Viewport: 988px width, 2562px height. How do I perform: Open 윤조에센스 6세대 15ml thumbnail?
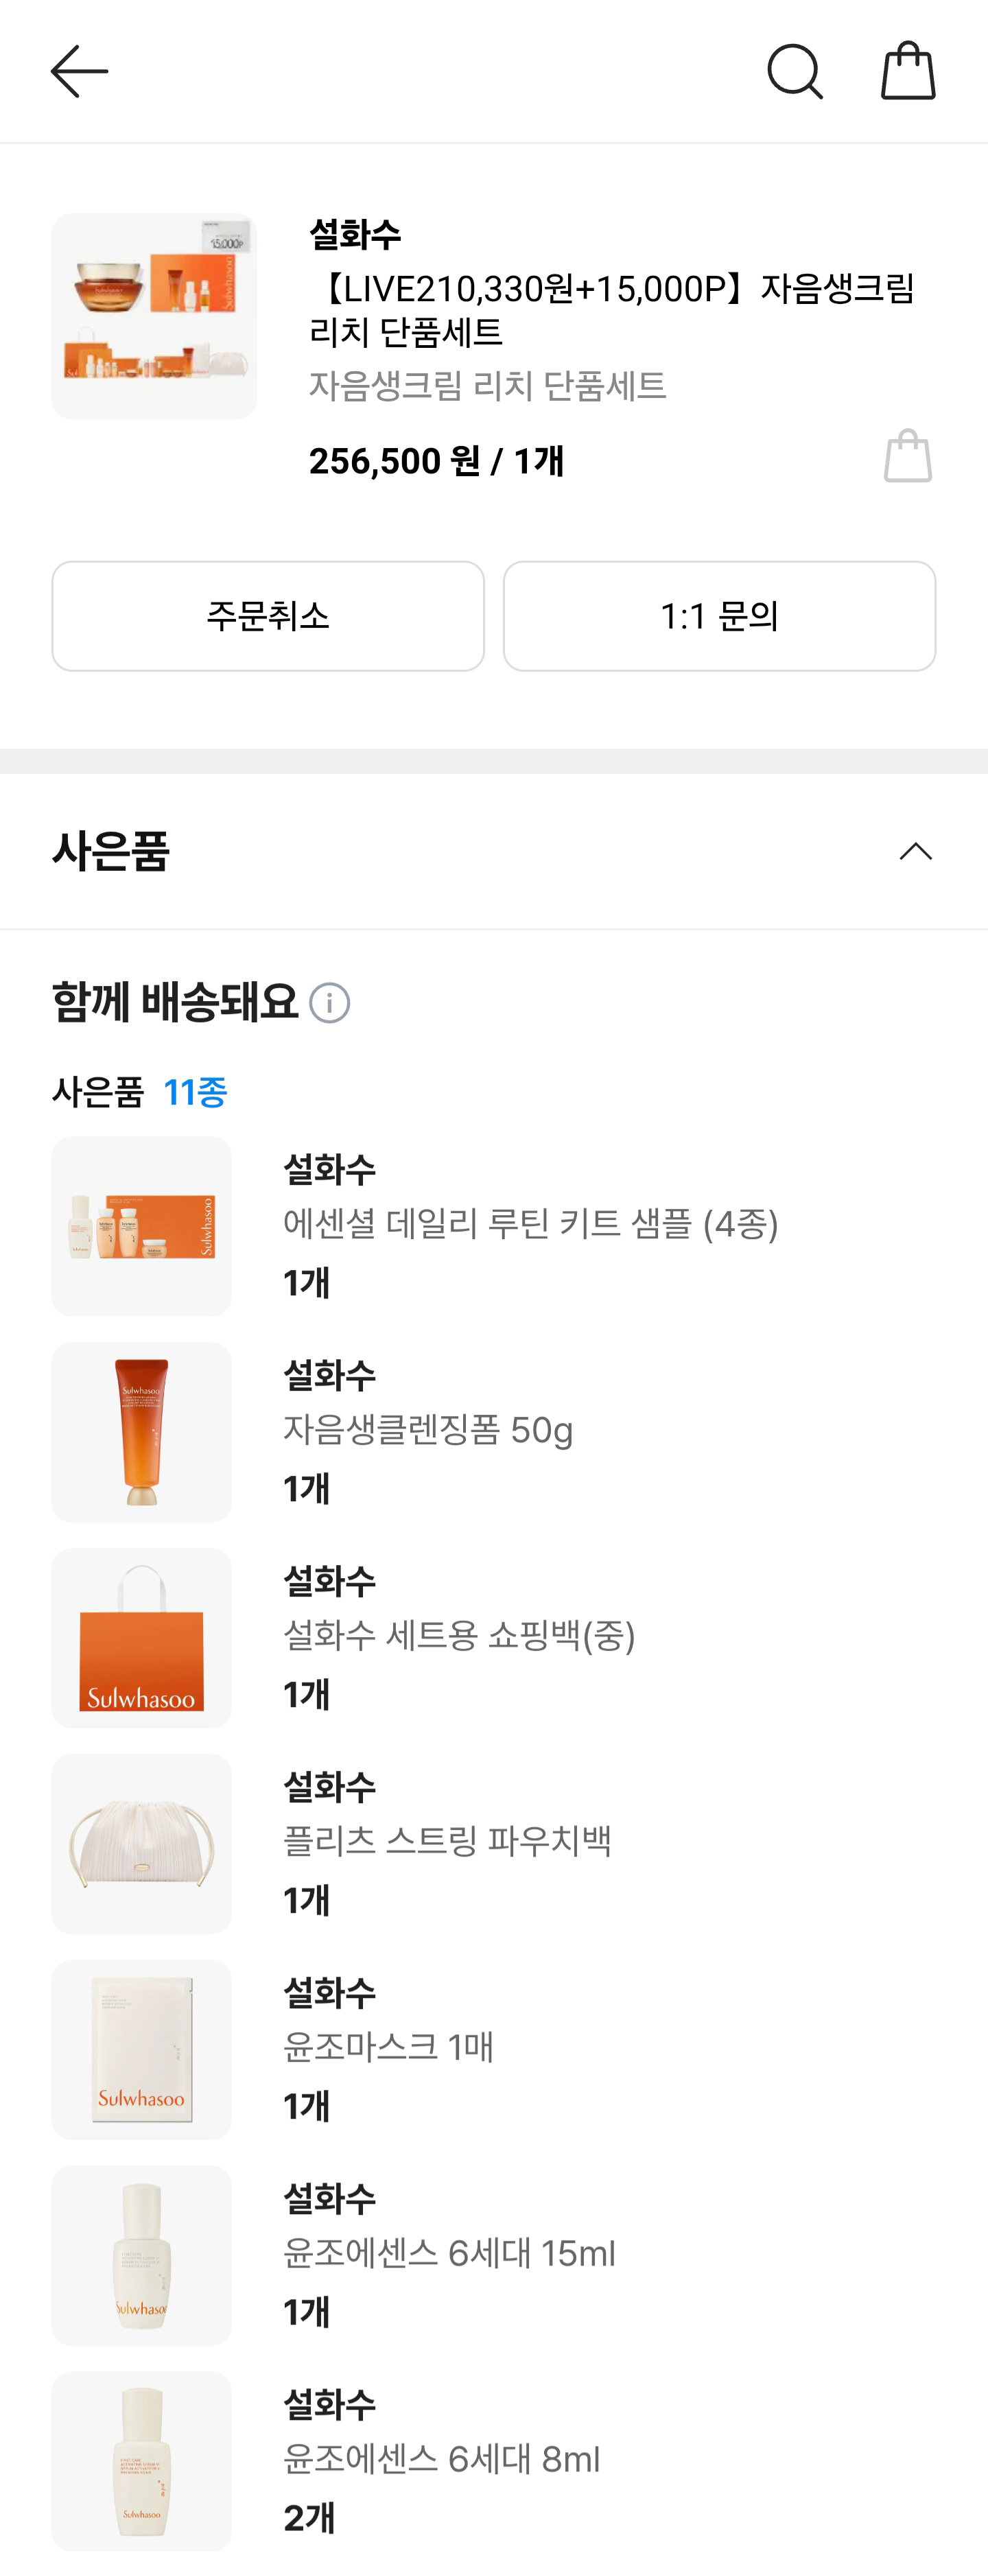[141, 2256]
